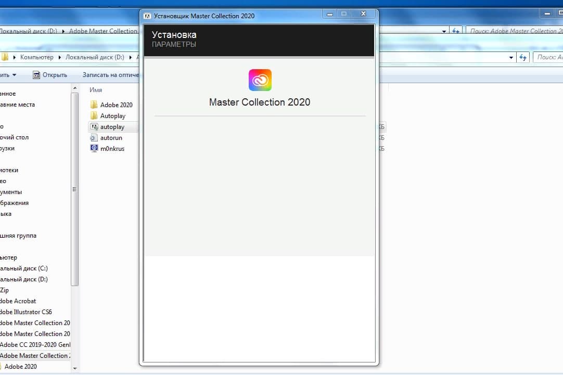
Task: Click the Открыть toolbar button
Action: coord(50,75)
